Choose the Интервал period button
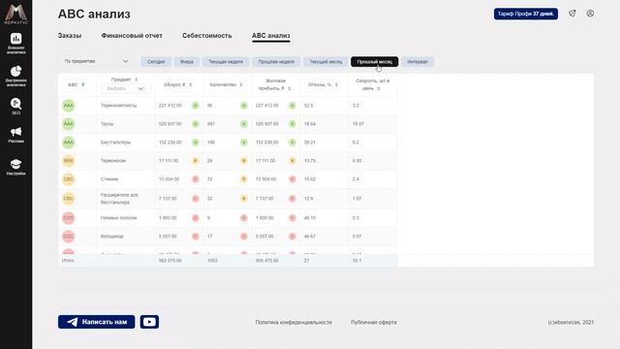This screenshot has width=620, height=349. pyautogui.click(x=418, y=62)
